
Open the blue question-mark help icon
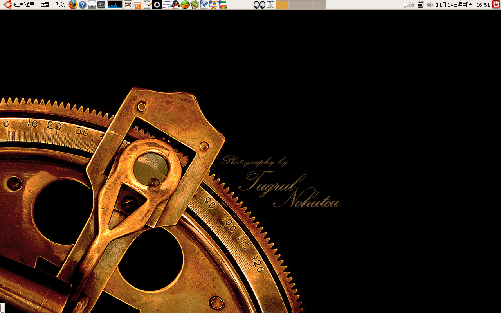coord(83,5)
